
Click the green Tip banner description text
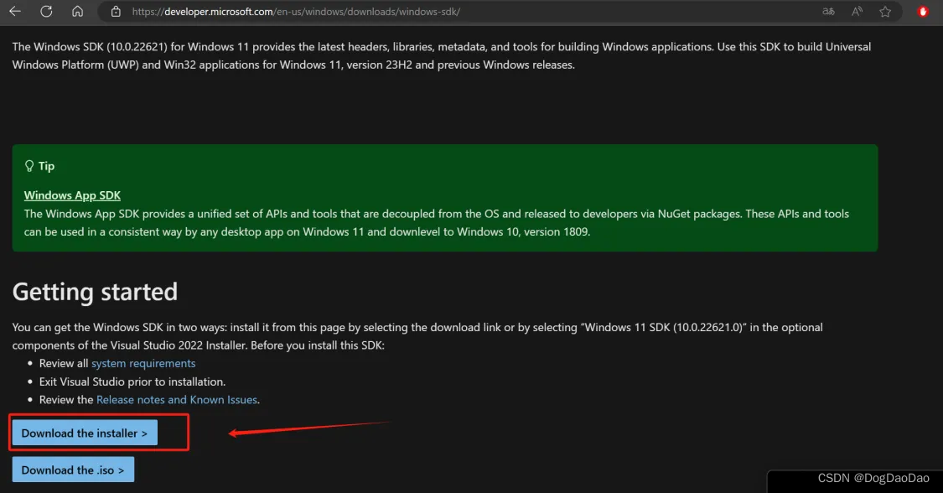pyautogui.click(x=437, y=222)
